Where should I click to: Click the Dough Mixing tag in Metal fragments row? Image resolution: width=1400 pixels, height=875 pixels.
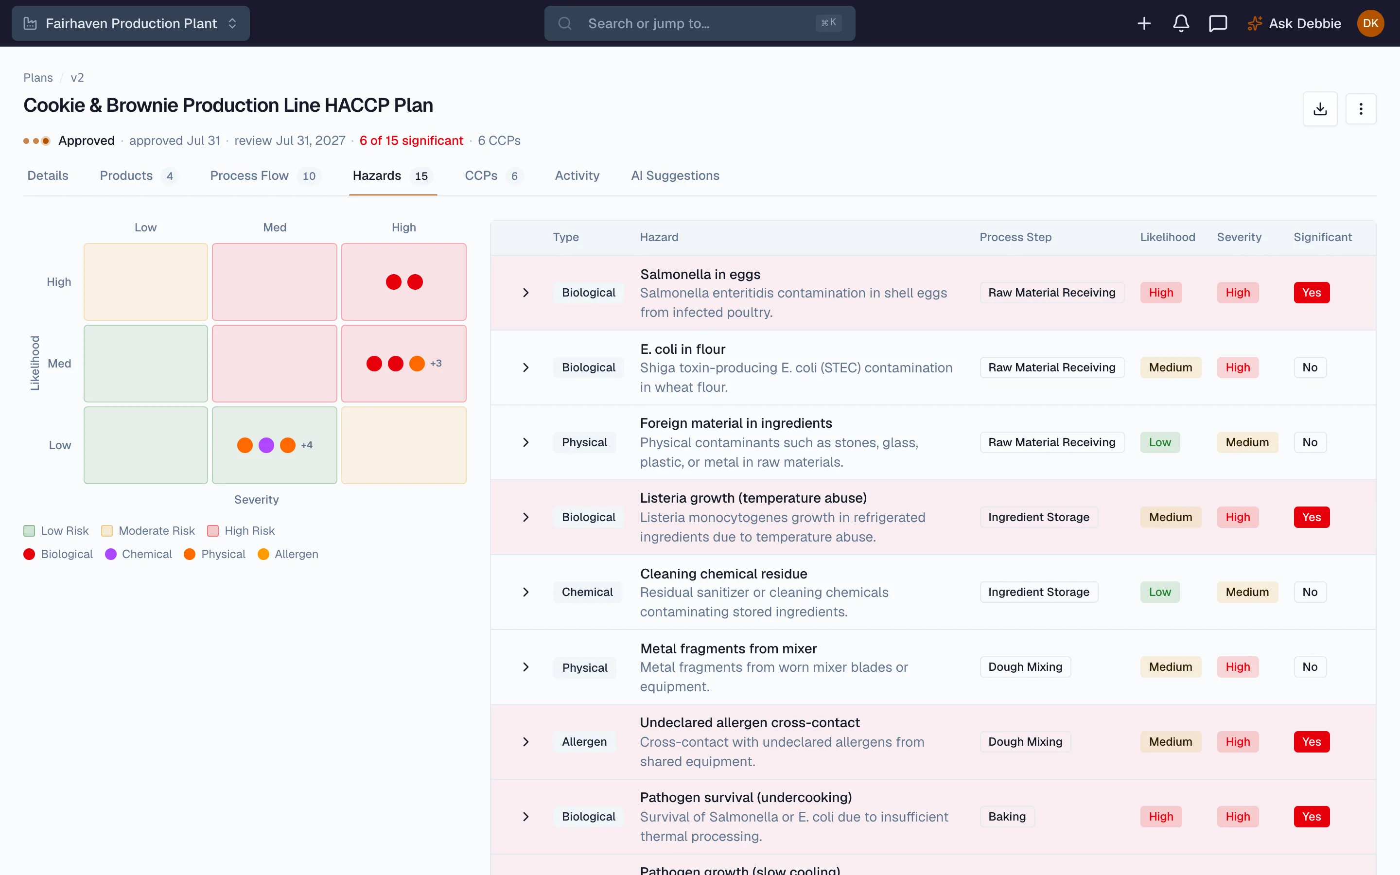click(x=1025, y=667)
